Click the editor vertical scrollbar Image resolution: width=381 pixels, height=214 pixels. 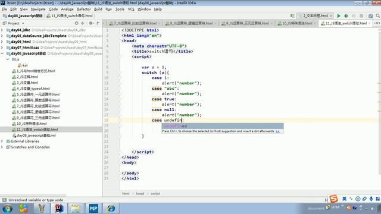(380, 102)
